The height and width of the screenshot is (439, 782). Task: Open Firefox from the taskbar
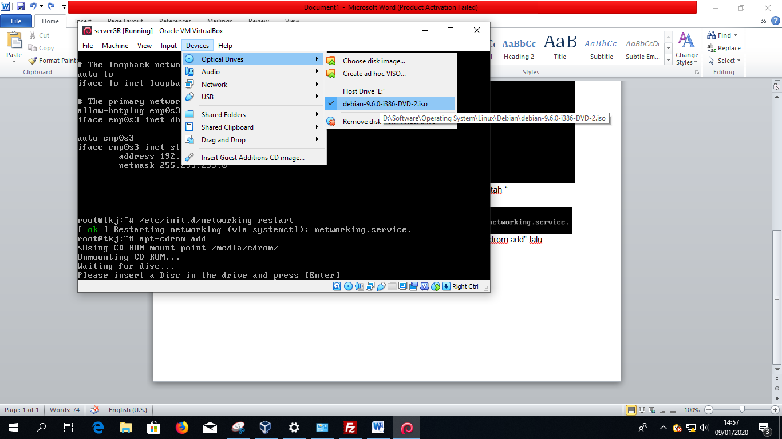(x=182, y=427)
